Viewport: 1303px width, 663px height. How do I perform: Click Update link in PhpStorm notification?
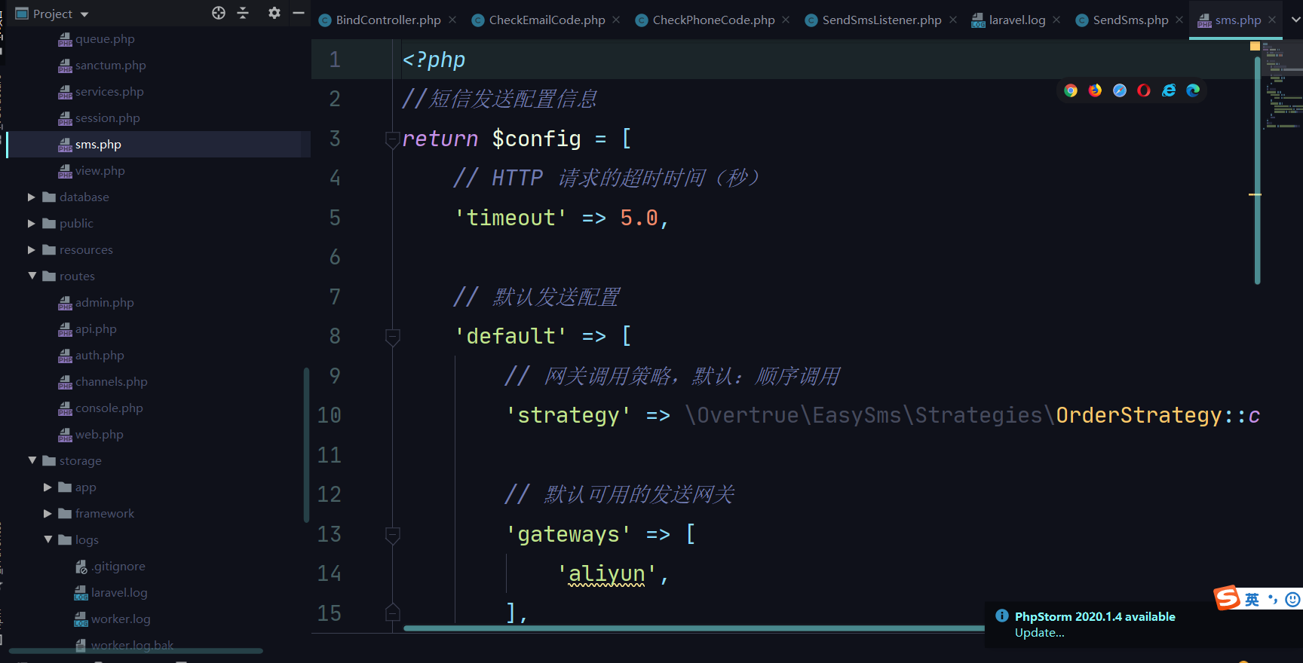[1039, 633]
